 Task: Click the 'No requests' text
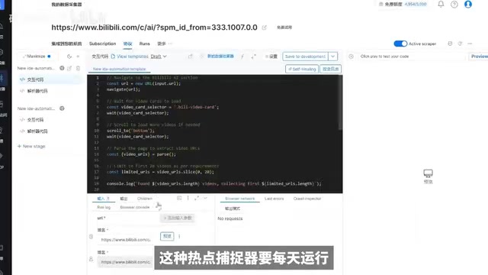click(230, 218)
